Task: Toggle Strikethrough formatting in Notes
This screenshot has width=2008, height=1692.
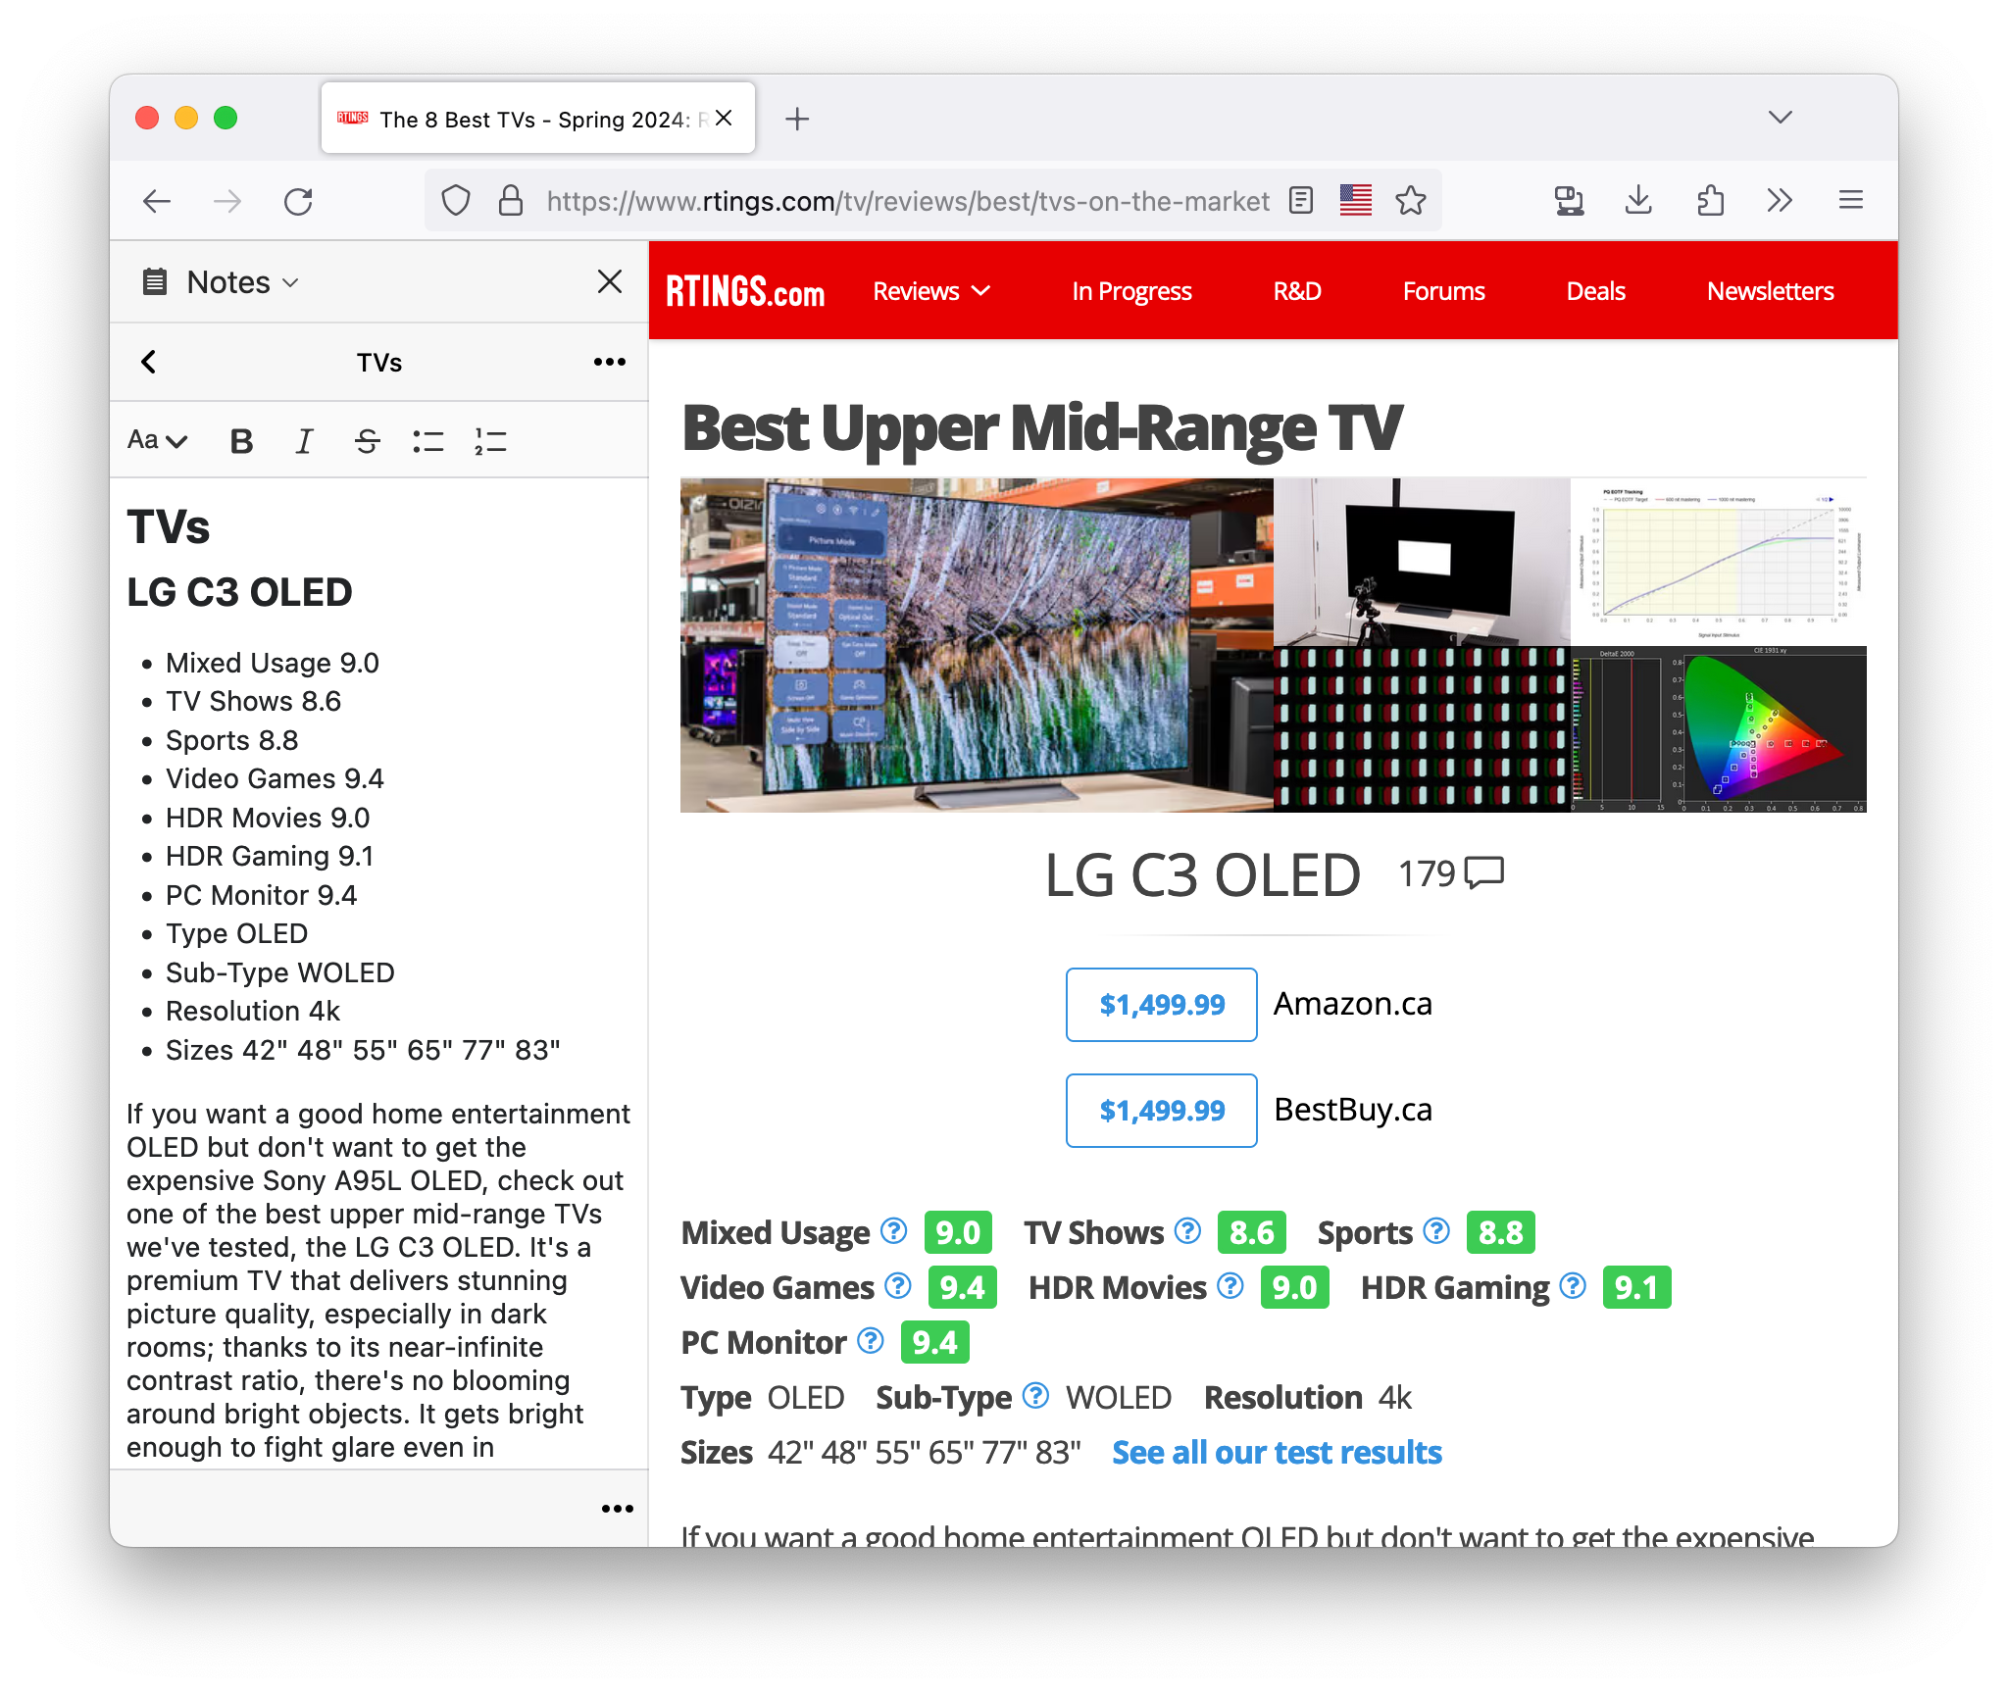Action: coord(367,441)
